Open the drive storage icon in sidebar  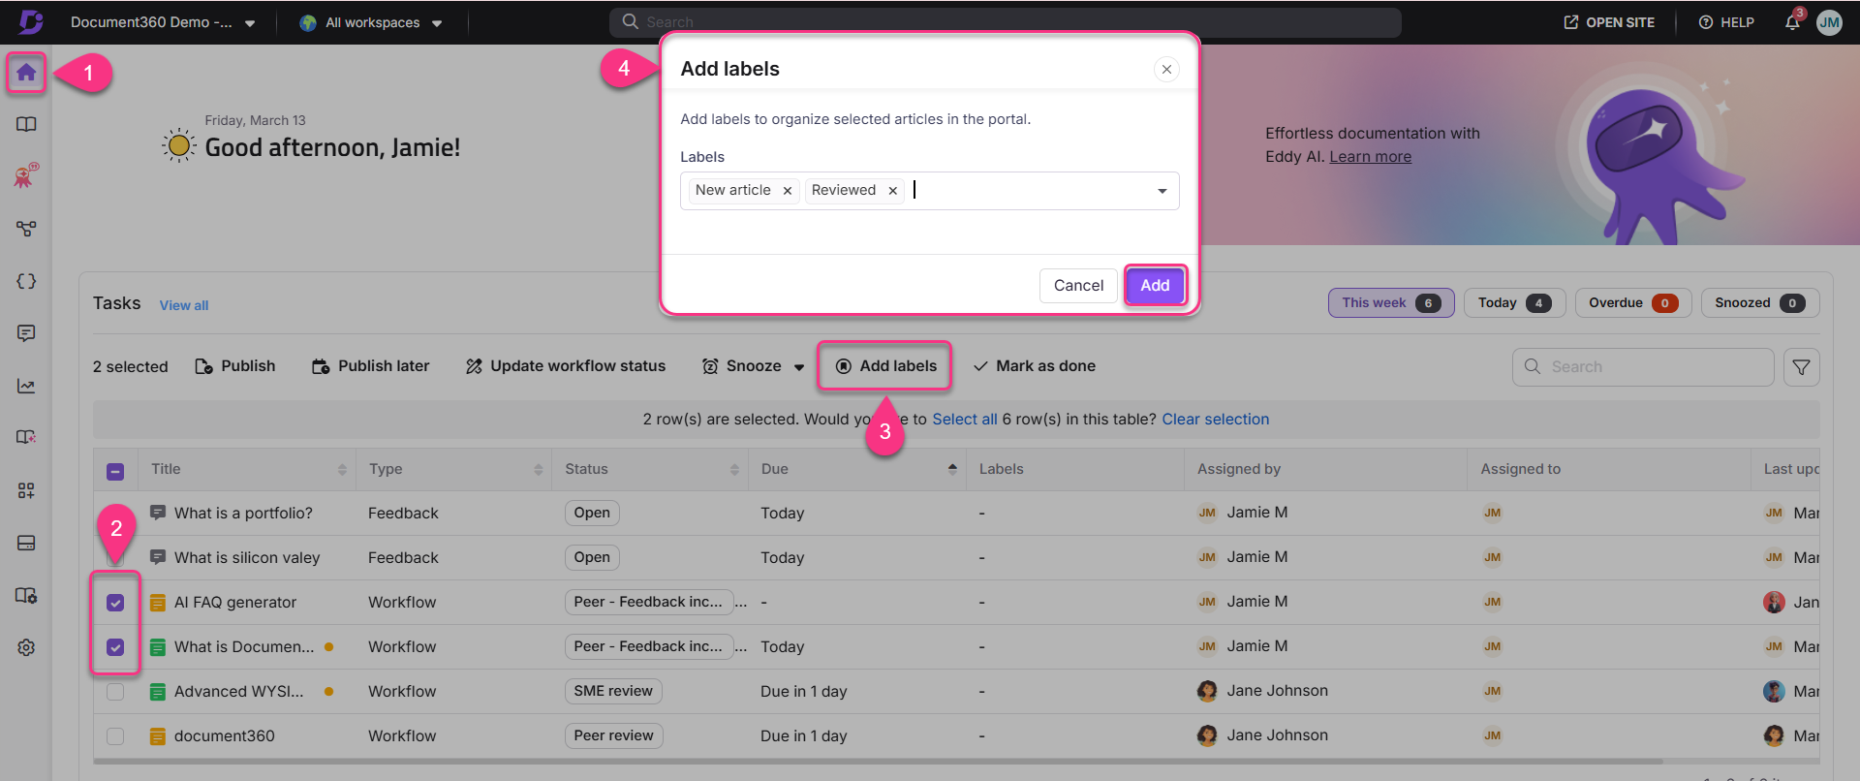click(x=26, y=543)
